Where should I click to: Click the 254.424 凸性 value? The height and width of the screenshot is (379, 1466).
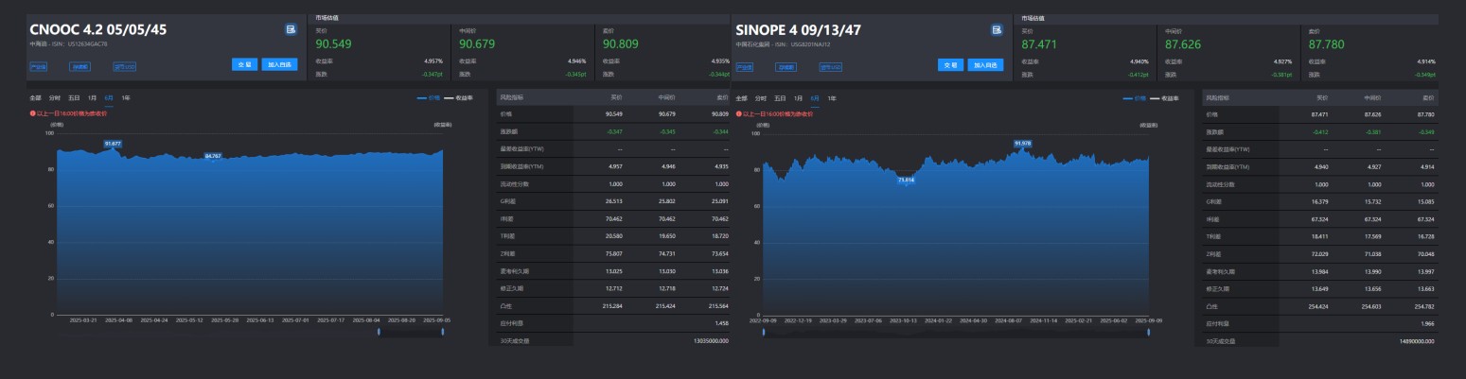[1317, 306]
